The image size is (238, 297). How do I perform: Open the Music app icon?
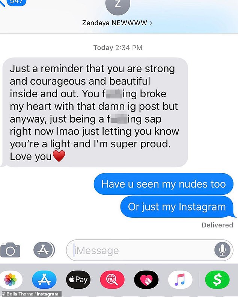coord(180,279)
